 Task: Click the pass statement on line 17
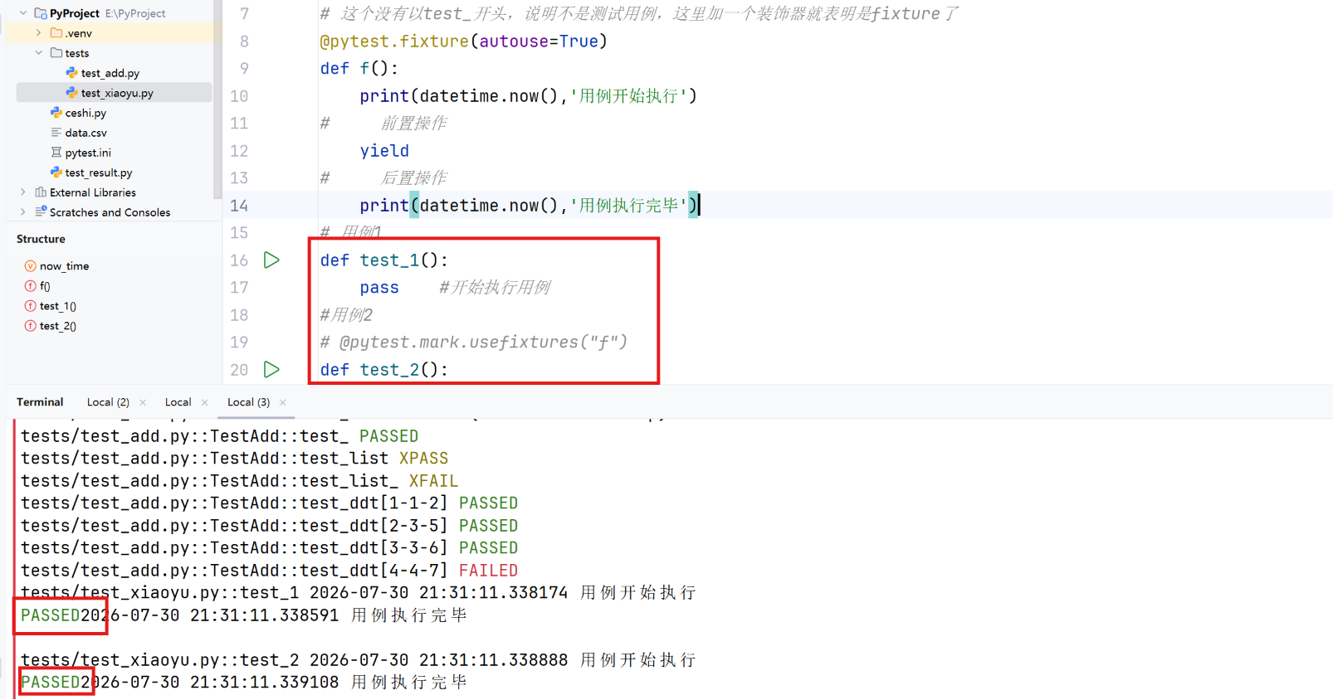379,288
